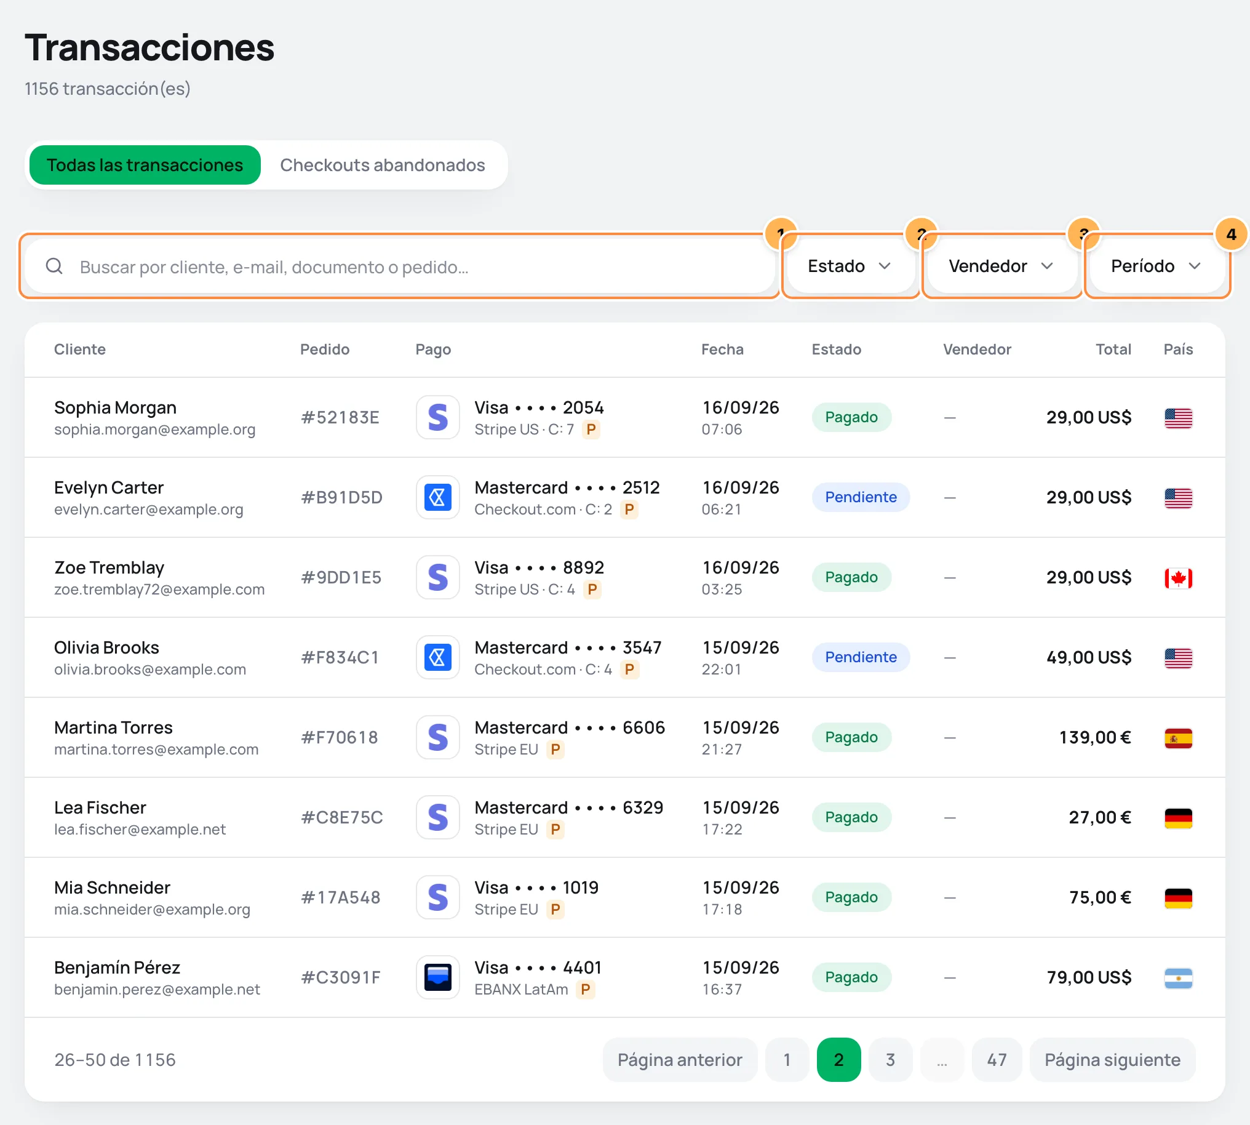Go to Página siguiente
This screenshot has width=1250, height=1125.
click(1112, 1060)
